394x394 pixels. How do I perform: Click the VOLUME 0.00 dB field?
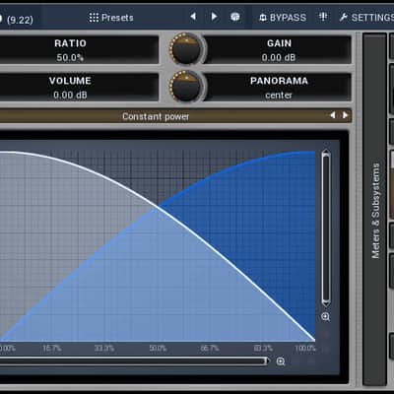[79, 88]
